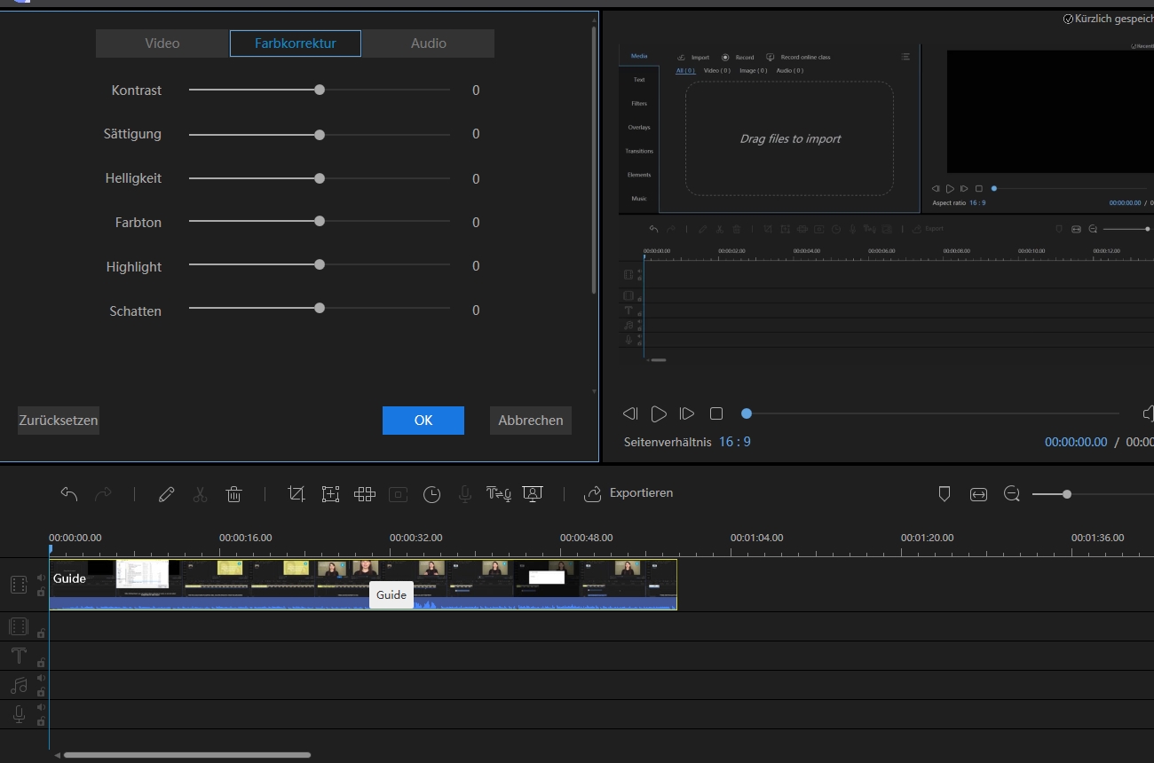This screenshot has height=763, width=1154.
Task: Click the 00:00:16.00 ruler mark
Action: click(x=246, y=538)
